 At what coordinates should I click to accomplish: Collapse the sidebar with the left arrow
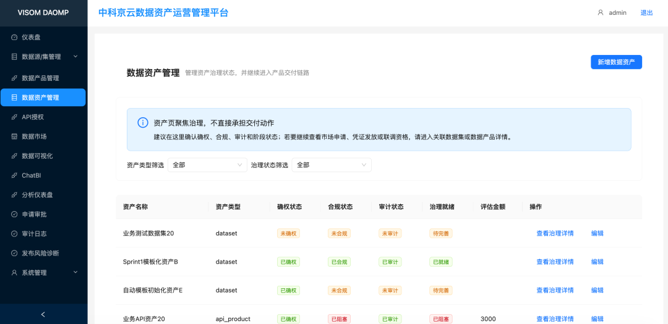43,315
